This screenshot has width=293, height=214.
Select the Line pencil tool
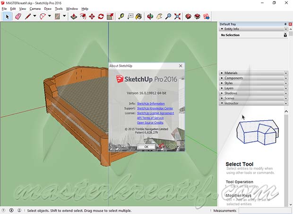coord(28,17)
